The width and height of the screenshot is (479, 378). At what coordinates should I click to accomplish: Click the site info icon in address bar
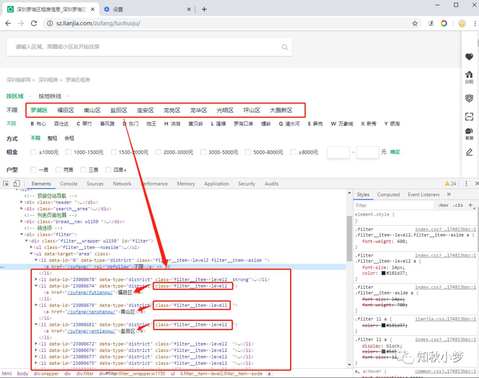(50, 23)
